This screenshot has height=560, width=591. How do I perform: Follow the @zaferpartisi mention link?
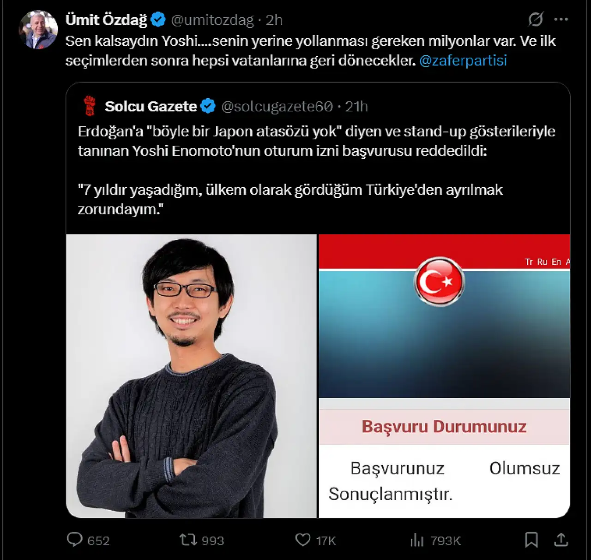(x=463, y=60)
